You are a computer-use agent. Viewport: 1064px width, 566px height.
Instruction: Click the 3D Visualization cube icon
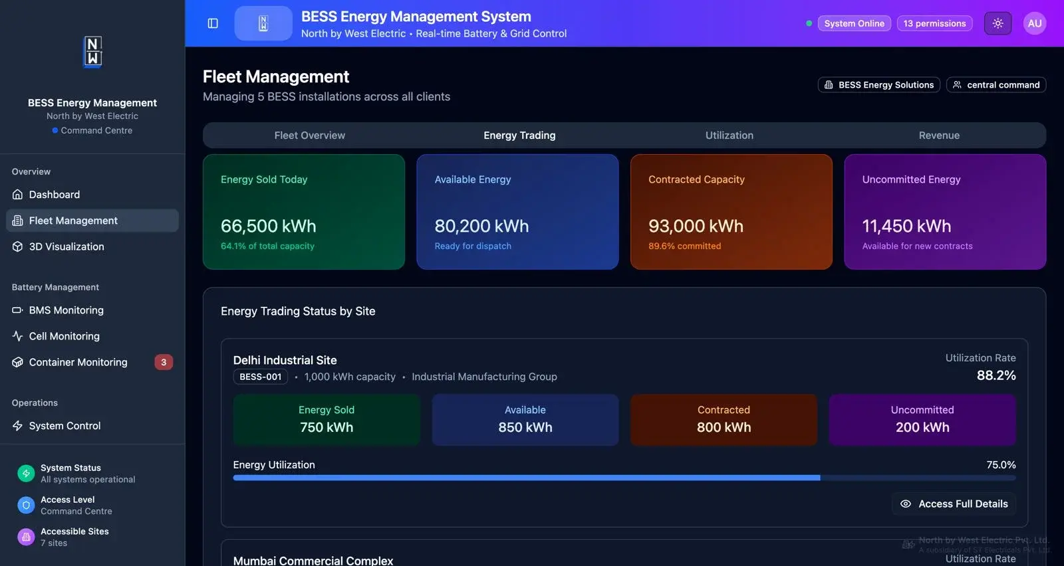[18, 246]
